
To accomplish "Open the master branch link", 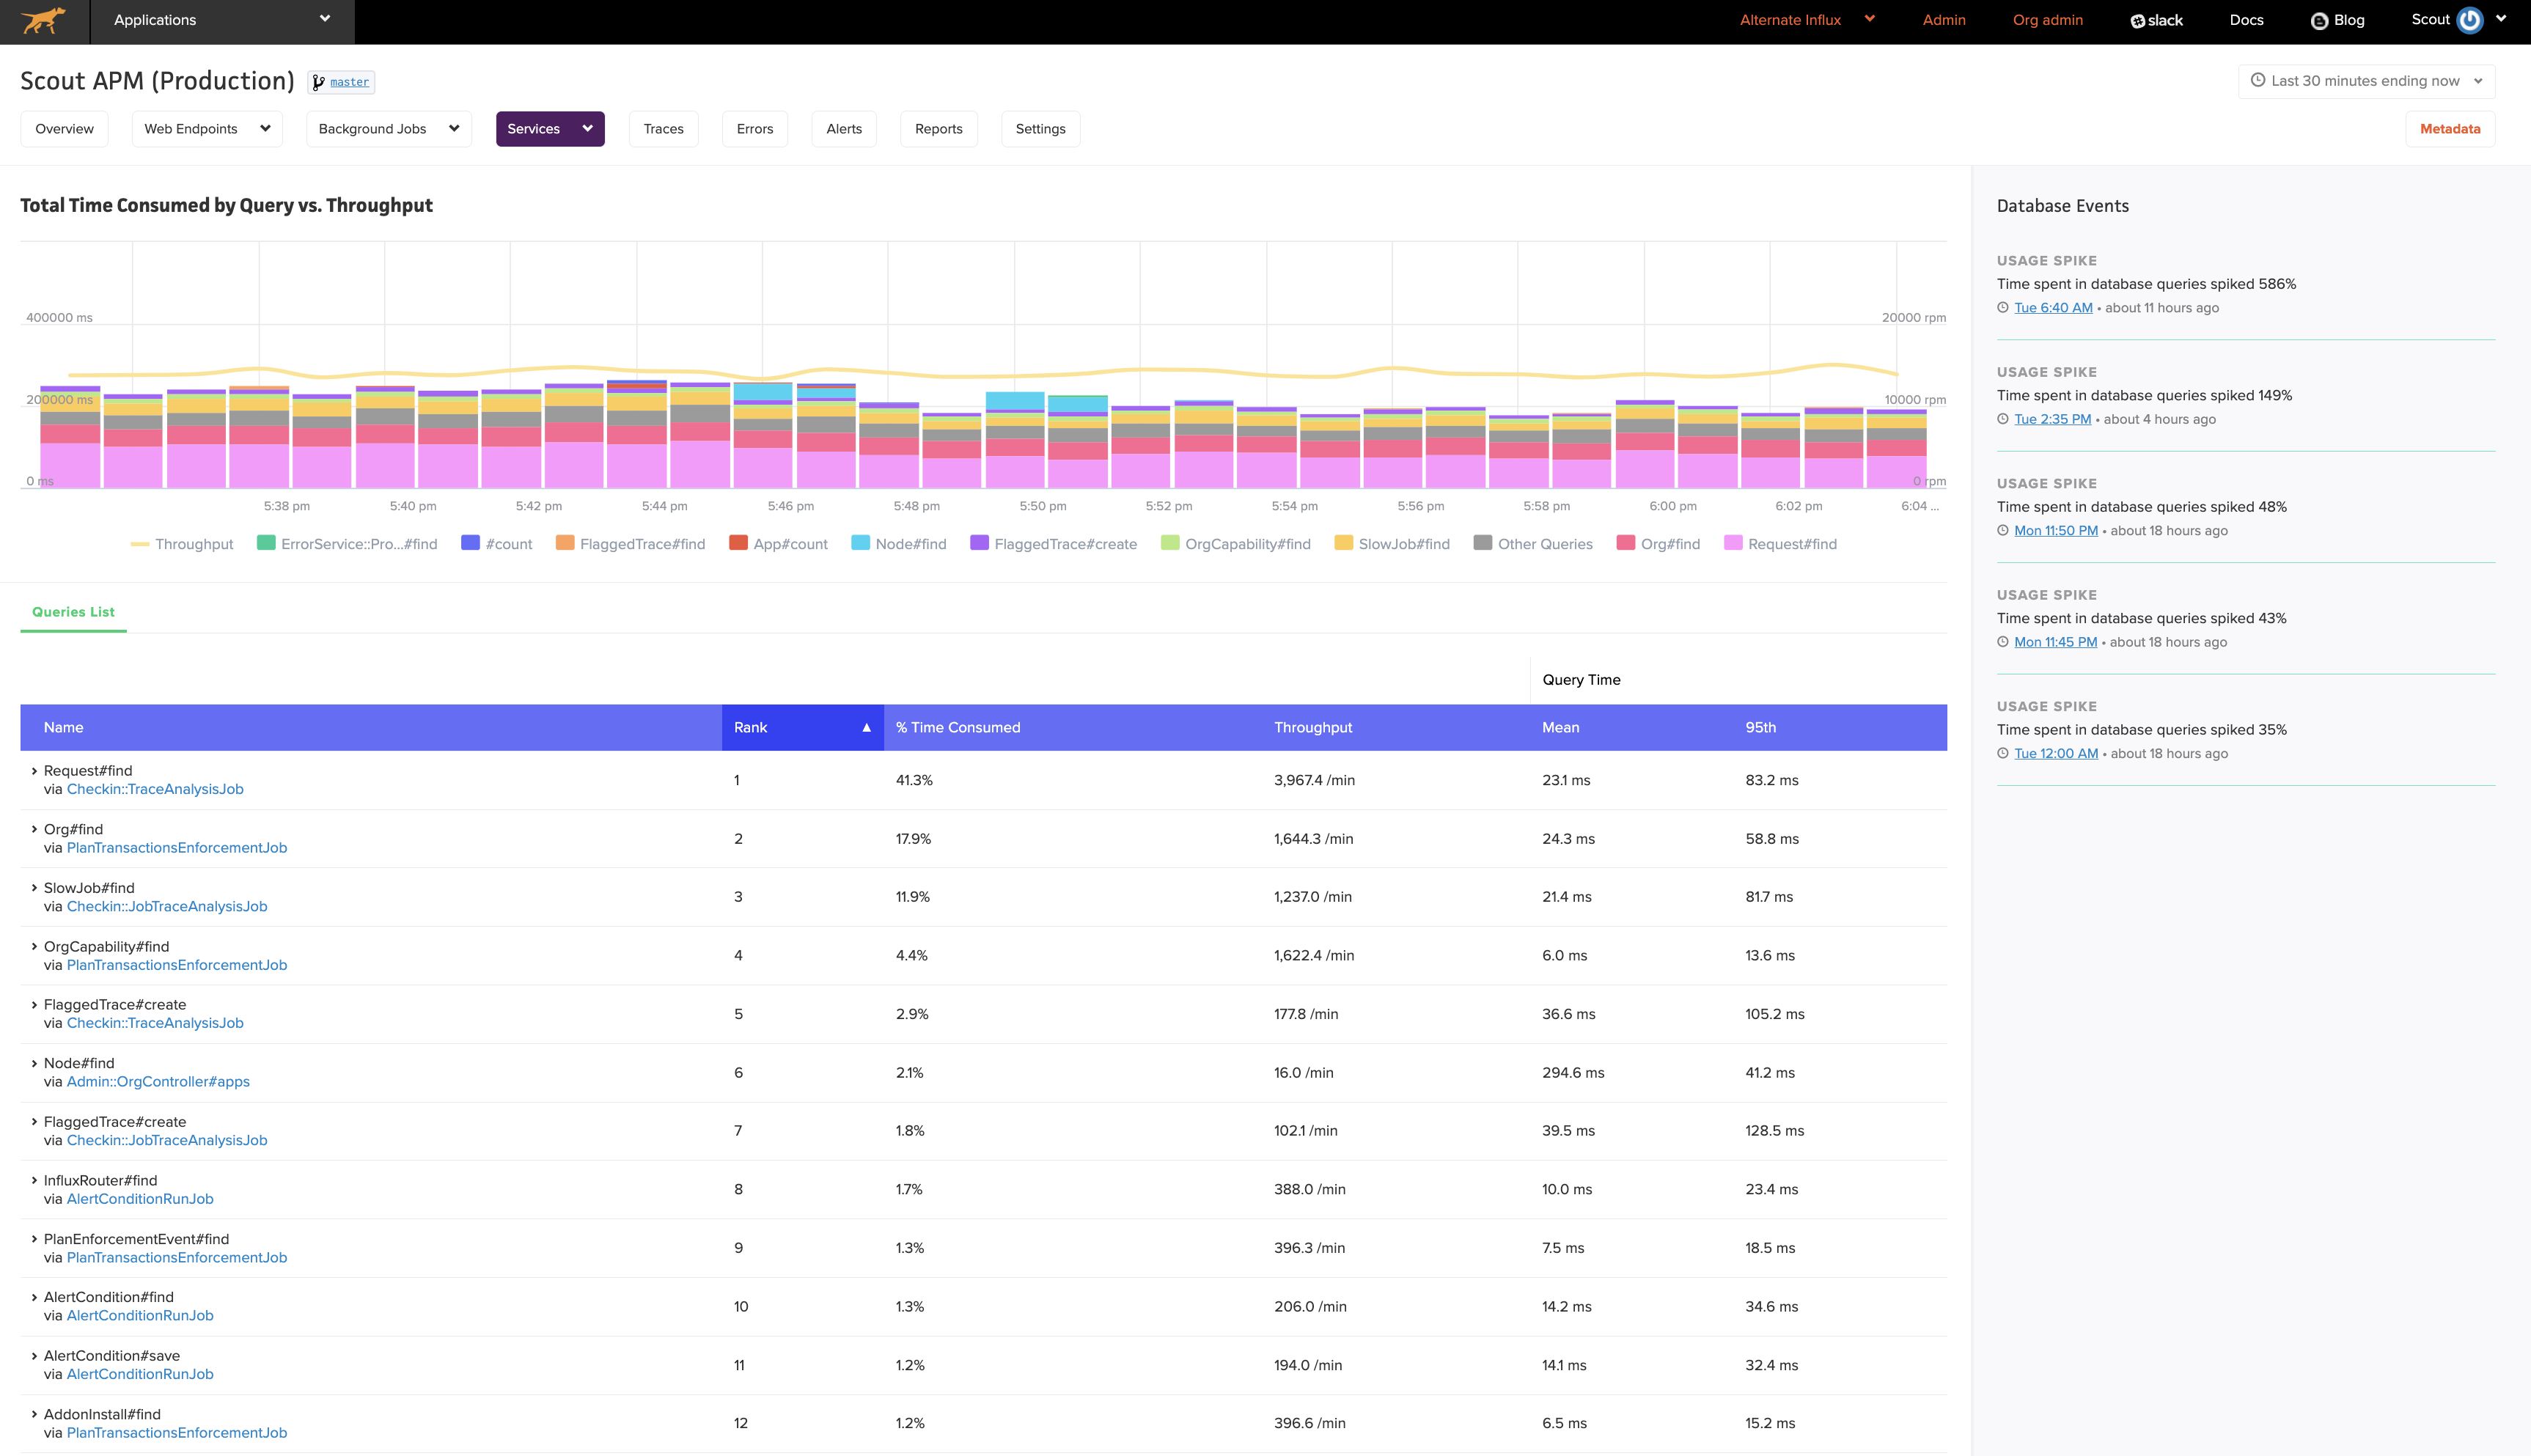I will (349, 82).
